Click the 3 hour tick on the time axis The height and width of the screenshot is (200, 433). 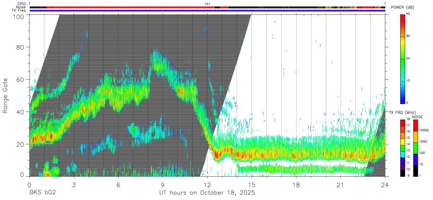click(x=74, y=184)
